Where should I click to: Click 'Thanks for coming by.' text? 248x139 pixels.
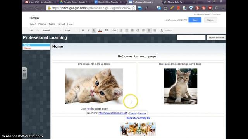(138, 118)
